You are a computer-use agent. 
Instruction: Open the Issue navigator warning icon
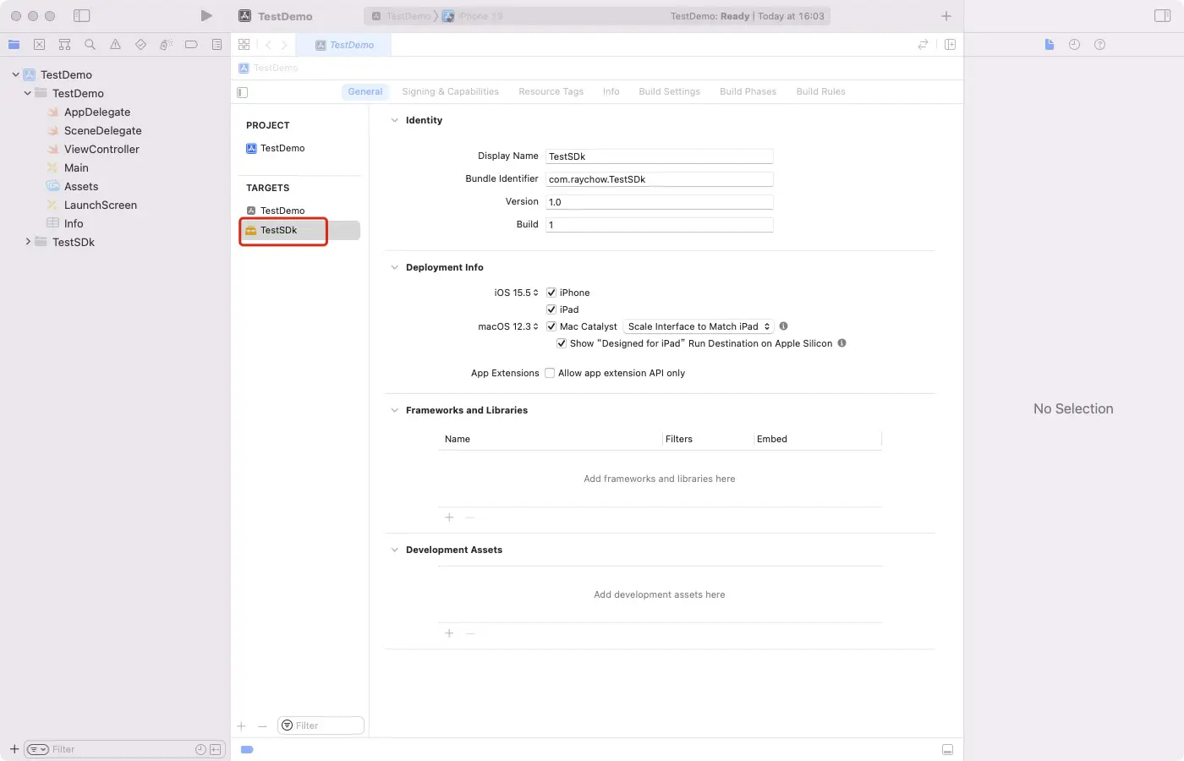click(115, 45)
